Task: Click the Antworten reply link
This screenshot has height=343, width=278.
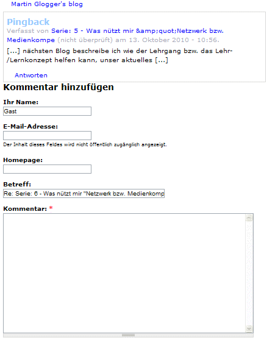Action: pyautogui.click(x=31, y=76)
